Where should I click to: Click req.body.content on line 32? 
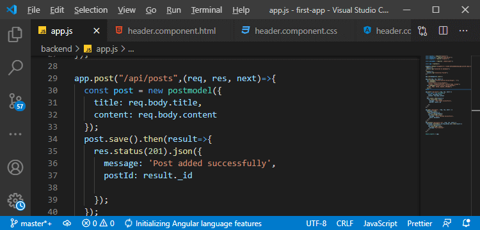[x=177, y=115]
